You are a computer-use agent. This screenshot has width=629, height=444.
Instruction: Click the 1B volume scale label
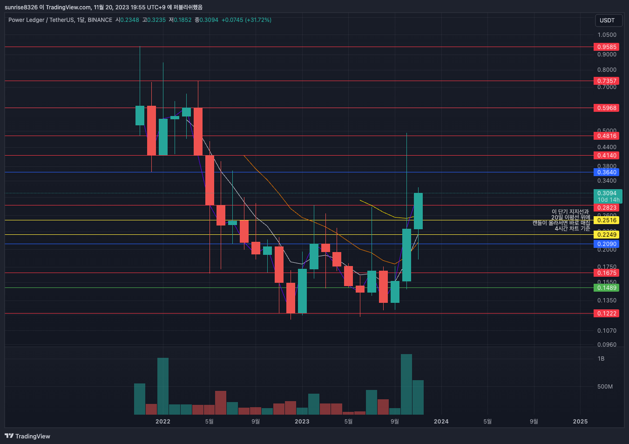point(601,359)
